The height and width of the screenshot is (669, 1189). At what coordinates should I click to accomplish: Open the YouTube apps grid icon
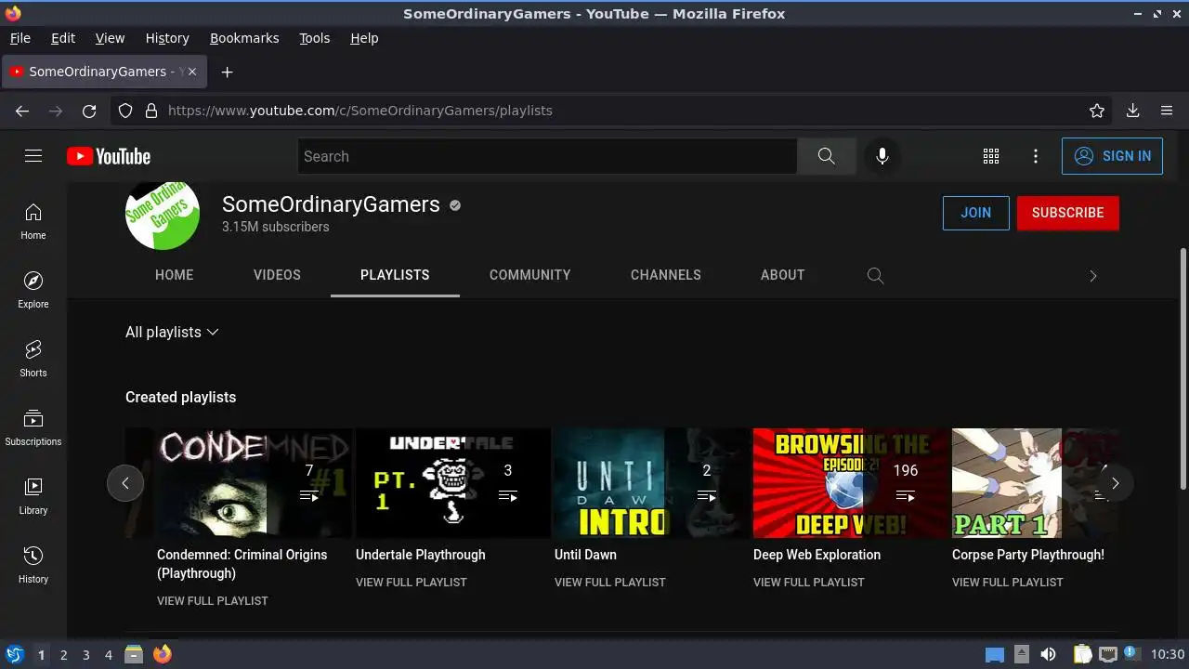tap(991, 156)
